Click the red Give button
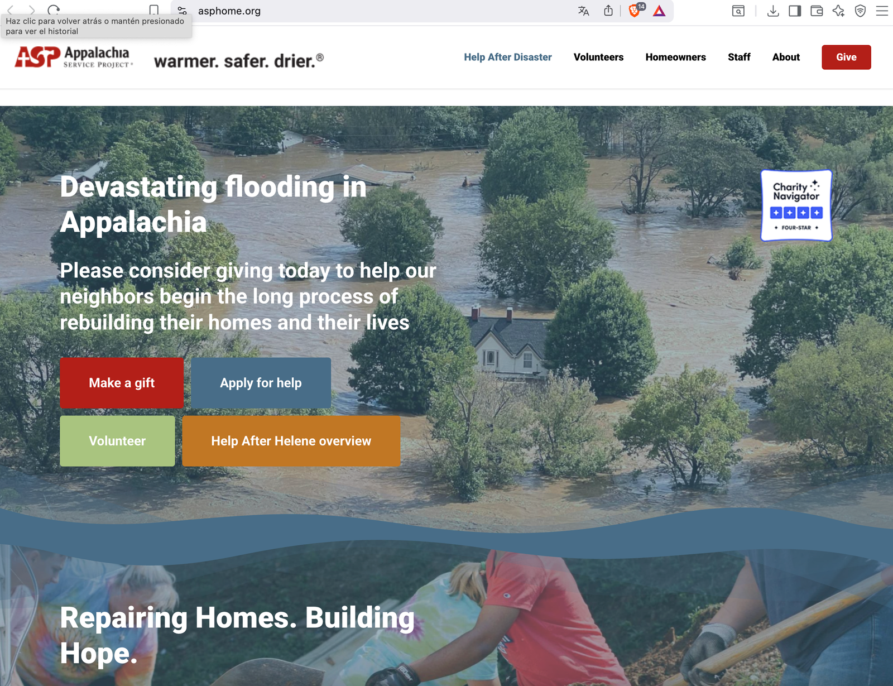 point(846,57)
